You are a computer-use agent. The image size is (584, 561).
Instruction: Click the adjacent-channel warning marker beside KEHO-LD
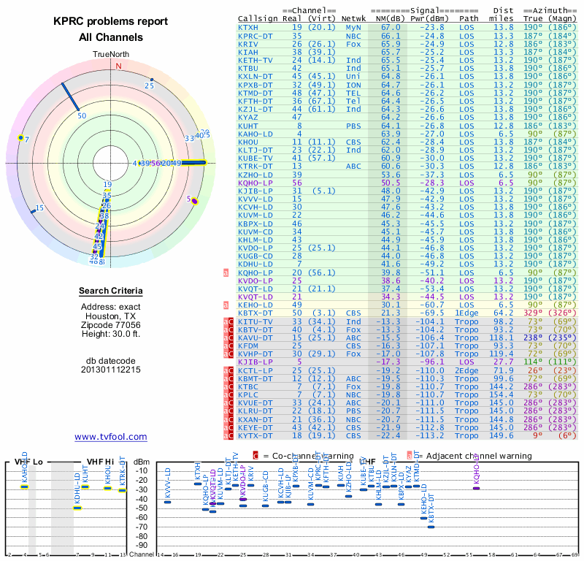226,305
